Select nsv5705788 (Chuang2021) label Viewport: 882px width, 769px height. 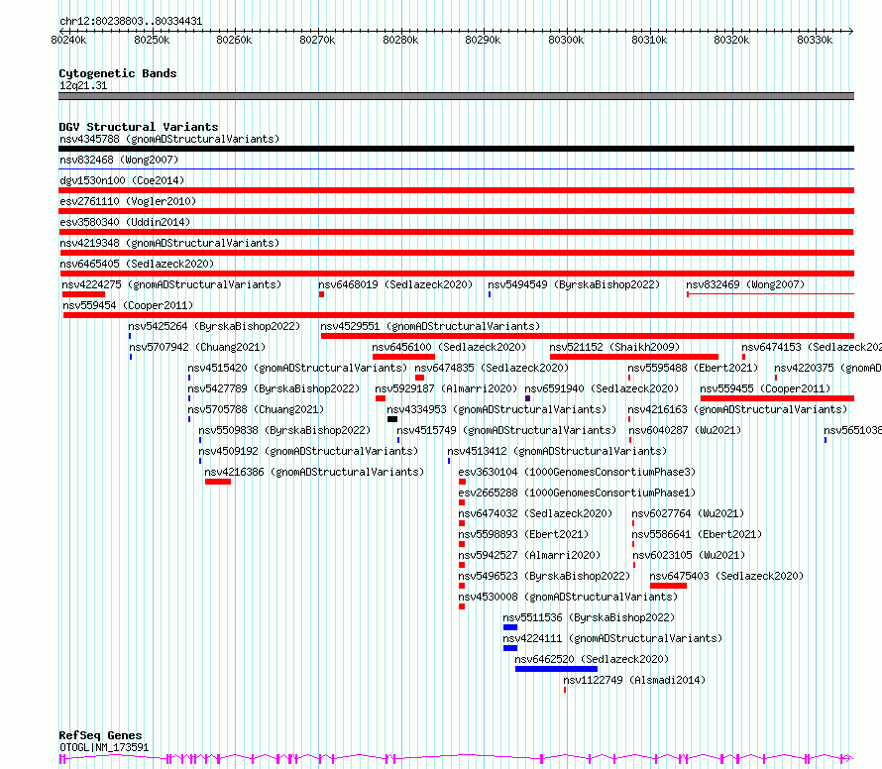tap(256, 409)
